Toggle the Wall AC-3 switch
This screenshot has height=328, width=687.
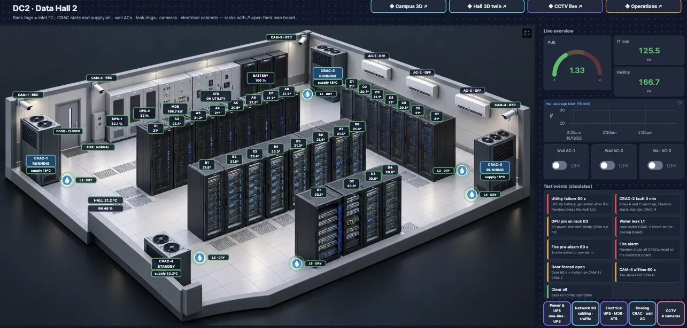coord(655,165)
